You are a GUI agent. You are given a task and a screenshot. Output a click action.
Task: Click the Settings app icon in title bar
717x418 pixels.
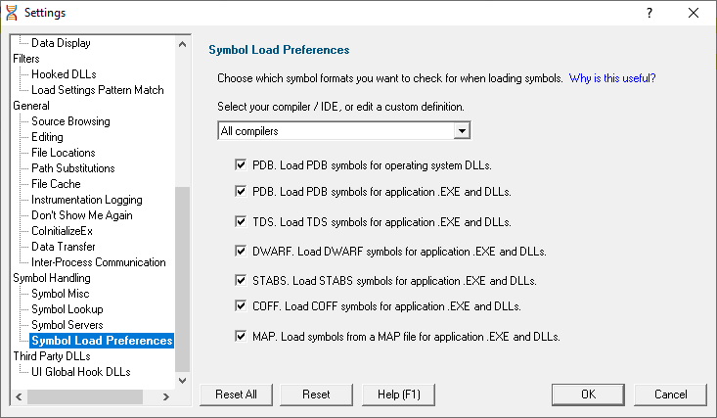tap(12, 13)
